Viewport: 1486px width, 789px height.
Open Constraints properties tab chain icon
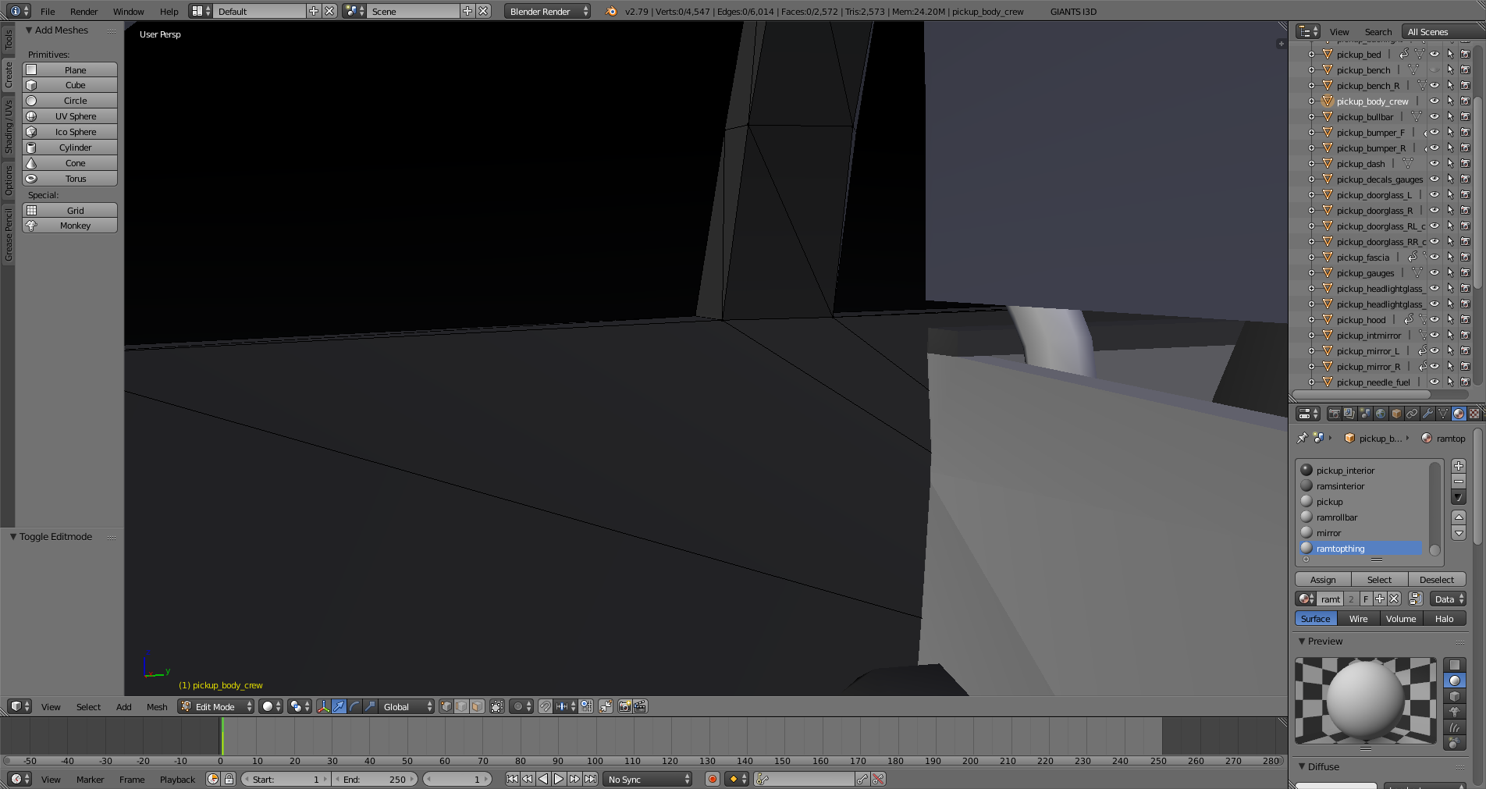pos(1412,414)
